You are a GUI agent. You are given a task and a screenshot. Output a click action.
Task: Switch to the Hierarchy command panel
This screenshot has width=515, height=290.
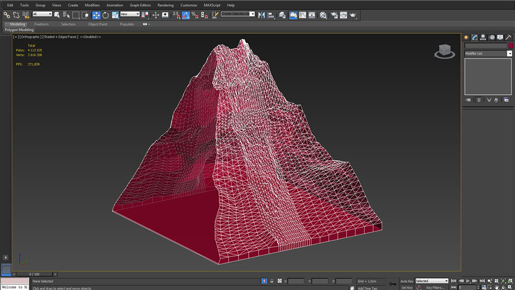tap(483, 38)
